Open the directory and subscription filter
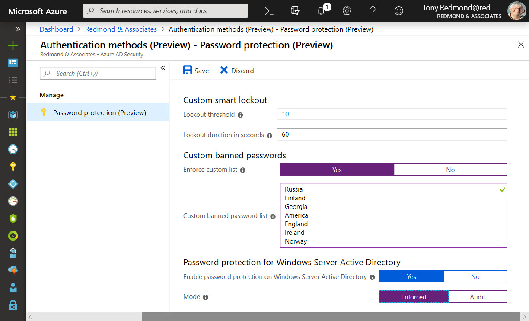The width and height of the screenshot is (529, 321). point(295,11)
